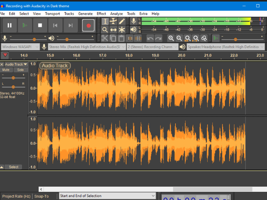This screenshot has height=200, width=267.
Task: Click the Select button in track panel
Action: [13, 167]
